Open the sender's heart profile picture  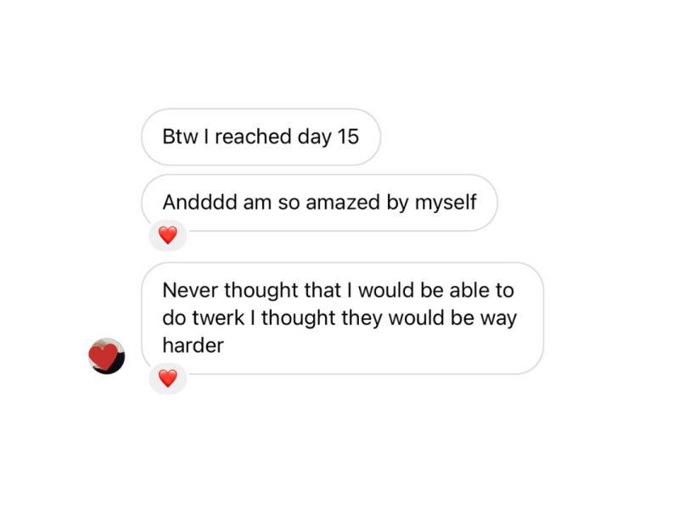coord(106,355)
